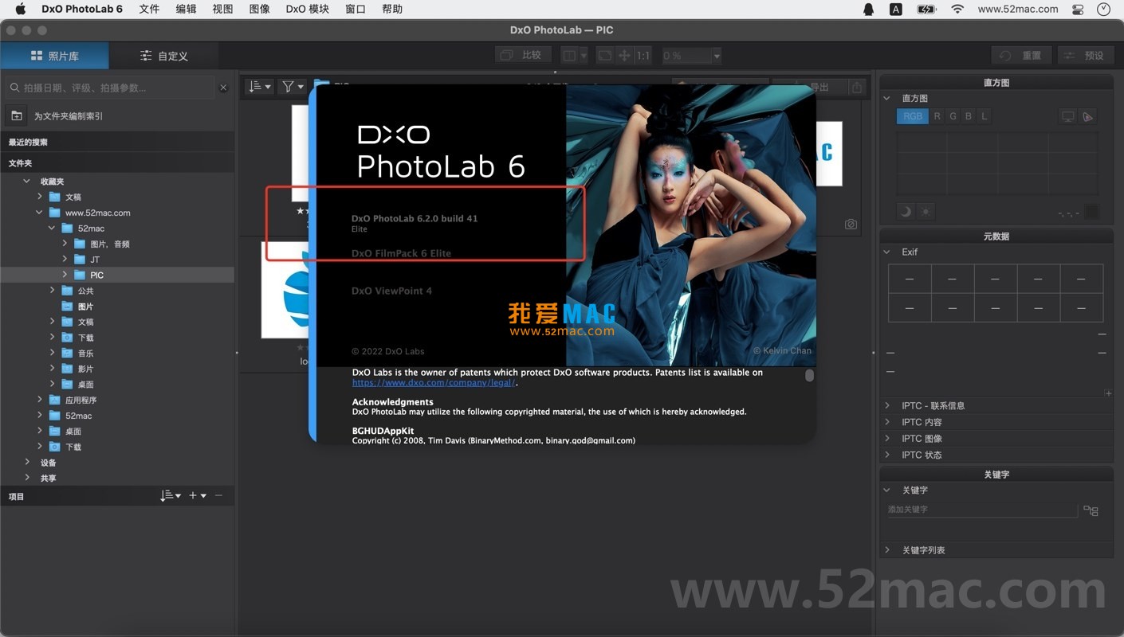Expand the 图片，音频 folder
This screenshot has width=1124, height=637.
tap(65, 244)
